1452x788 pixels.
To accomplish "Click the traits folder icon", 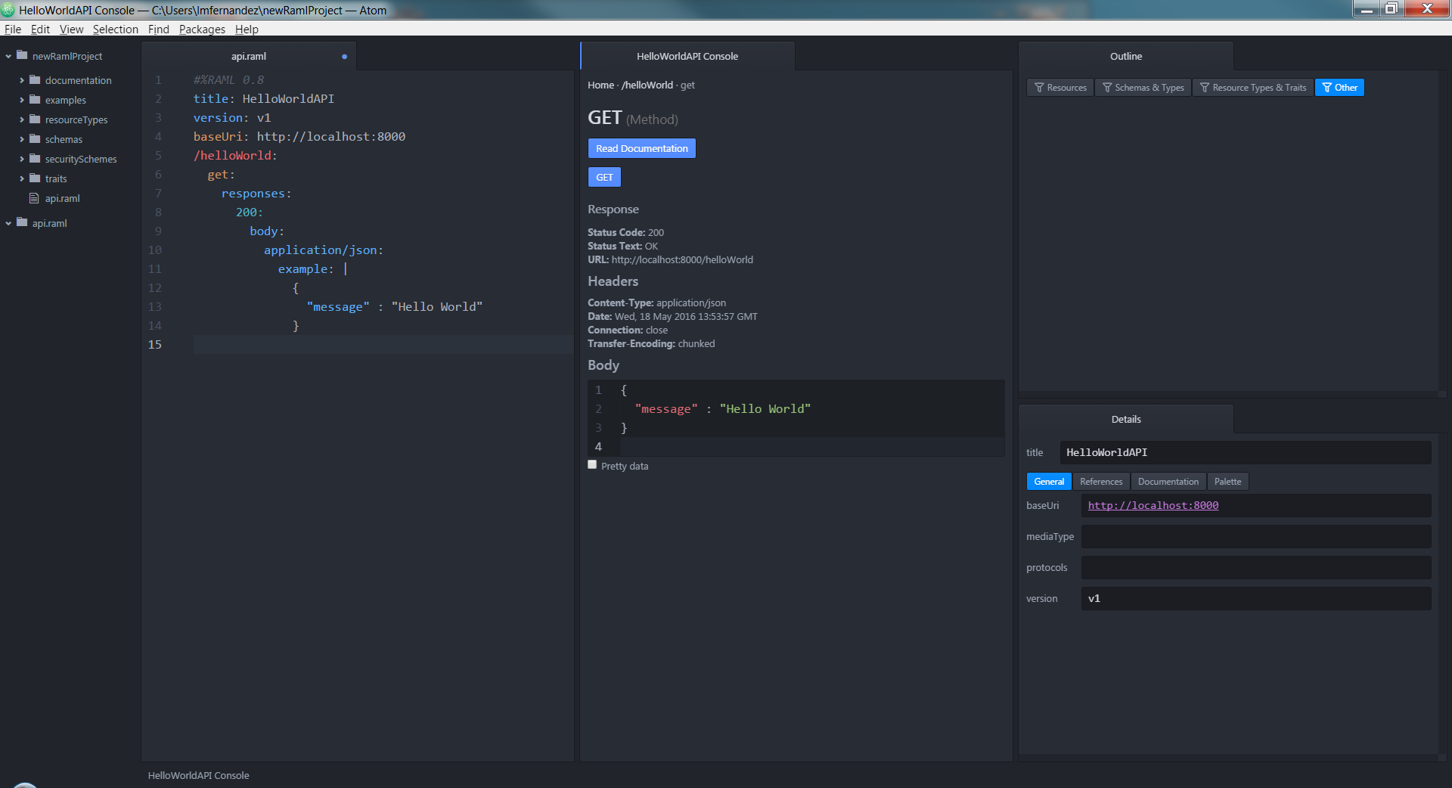I will pos(35,178).
